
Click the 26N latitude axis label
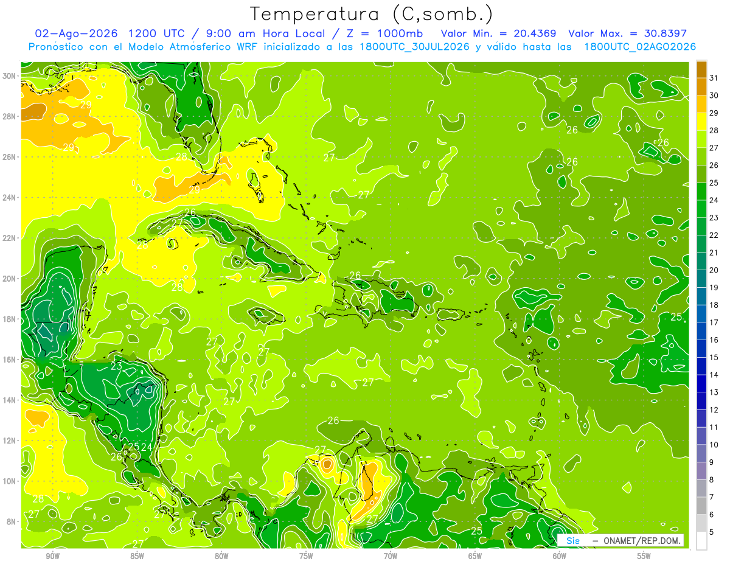[10, 157]
